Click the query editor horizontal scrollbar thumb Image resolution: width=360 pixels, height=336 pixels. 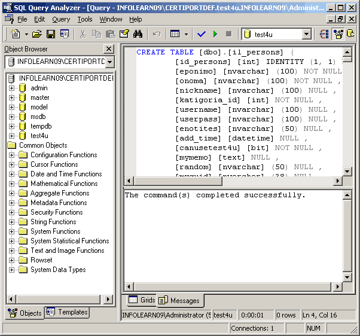[x=178, y=181]
